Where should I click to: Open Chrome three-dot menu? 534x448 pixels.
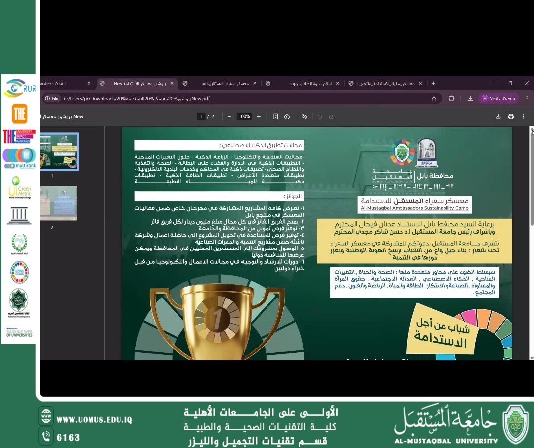point(527,98)
